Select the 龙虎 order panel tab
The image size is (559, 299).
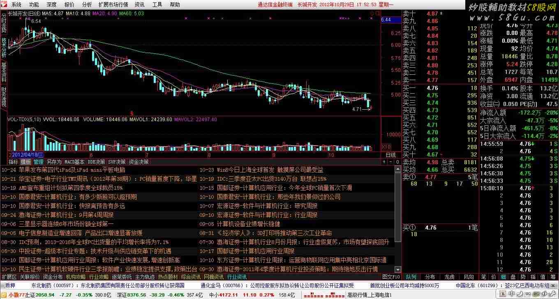(450, 277)
